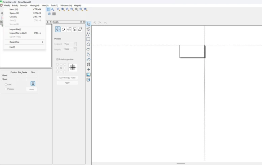This screenshot has width=262, height=165.
Task: Click the padlock icon button above Apply
Action: (x=33, y=83)
